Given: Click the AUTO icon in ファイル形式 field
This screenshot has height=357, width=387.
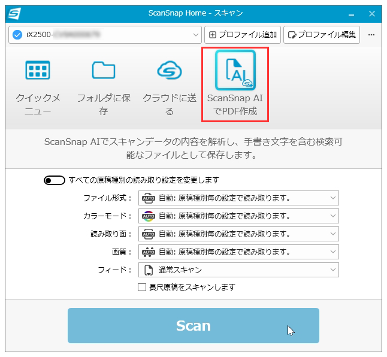Looking at the screenshot, I should click(x=149, y=198).
